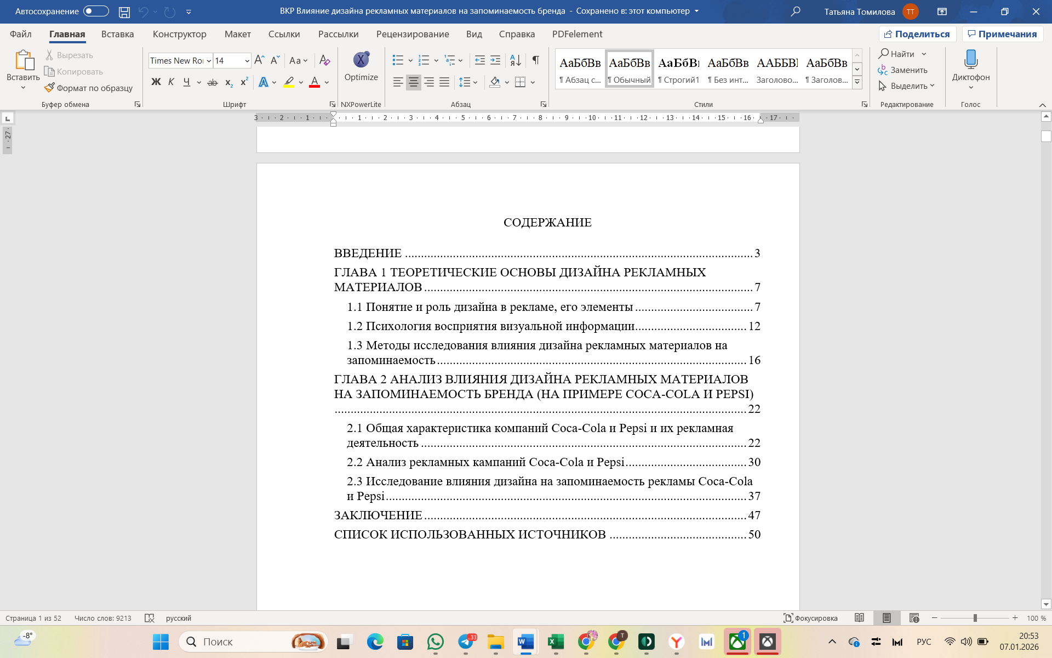1052x658 pixels.
Task: Switch to Рецензирование tab
Action: coord(412,34)
